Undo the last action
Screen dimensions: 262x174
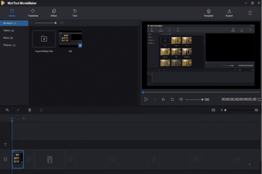[7, 110]
